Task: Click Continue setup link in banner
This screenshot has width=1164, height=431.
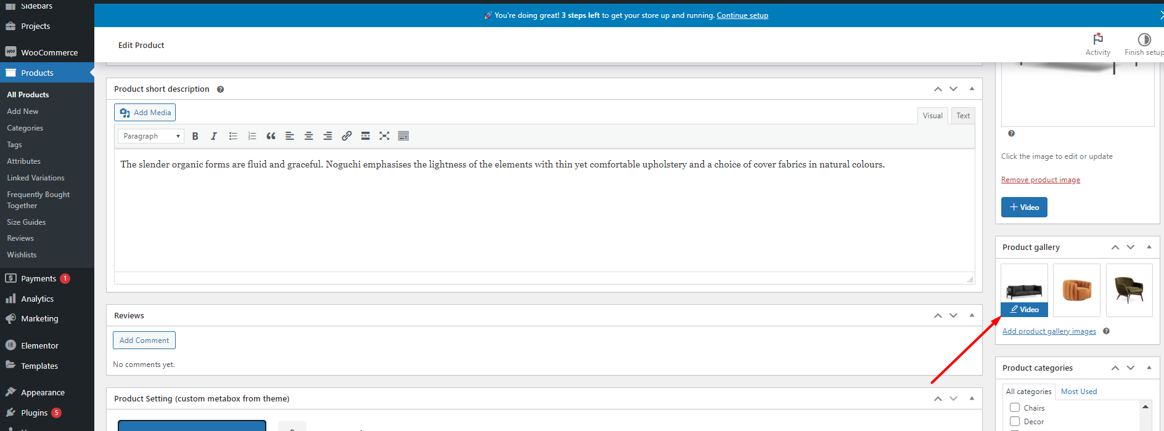Action: coord(742,15)
